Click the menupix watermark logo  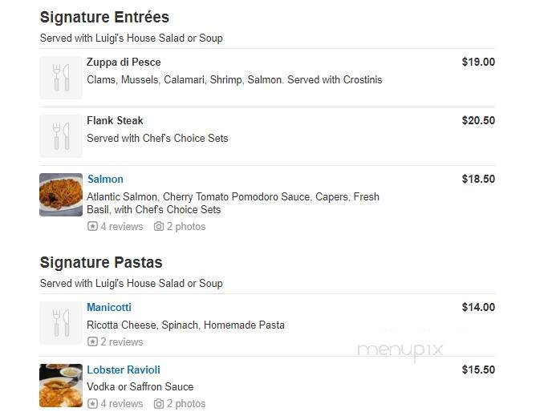(x=400, y=350)
